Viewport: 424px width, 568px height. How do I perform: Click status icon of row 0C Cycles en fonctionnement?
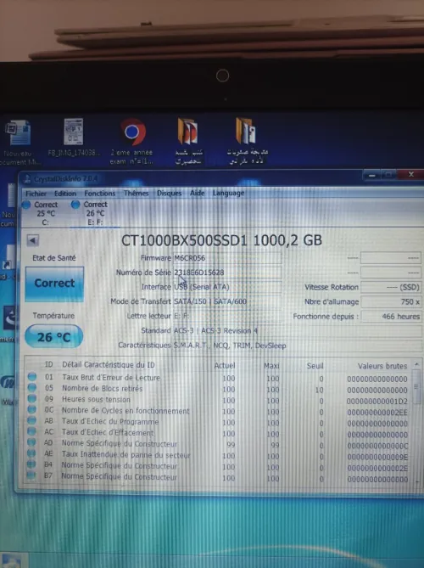point(32,409)
